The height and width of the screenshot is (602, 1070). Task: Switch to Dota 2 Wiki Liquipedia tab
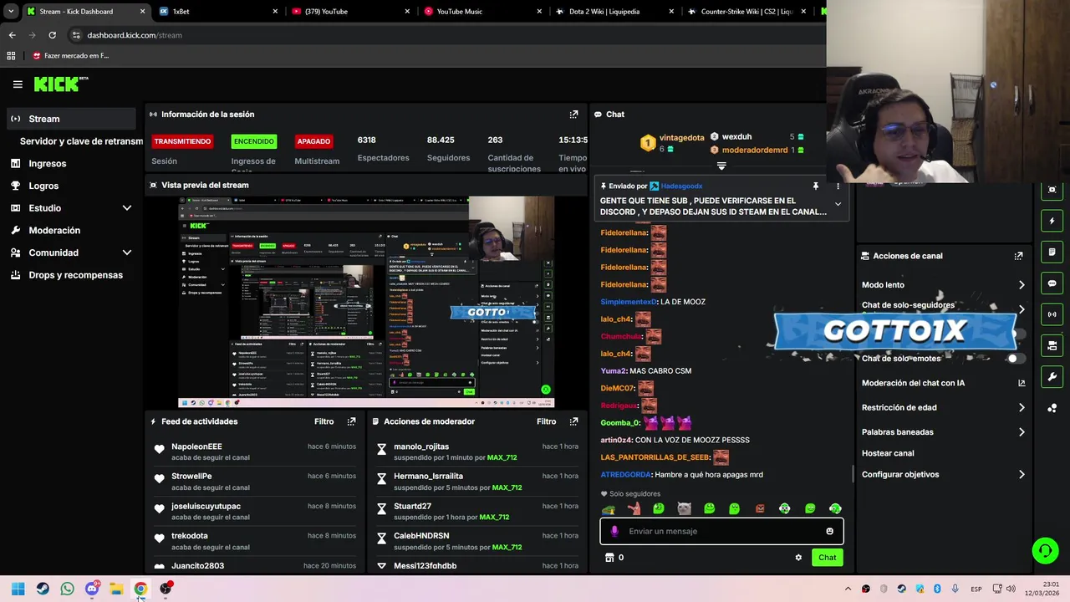pos(615,12)
